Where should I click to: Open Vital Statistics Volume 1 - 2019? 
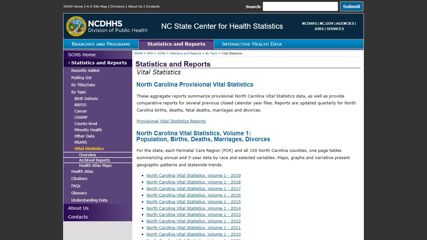[x=193, y=176]
